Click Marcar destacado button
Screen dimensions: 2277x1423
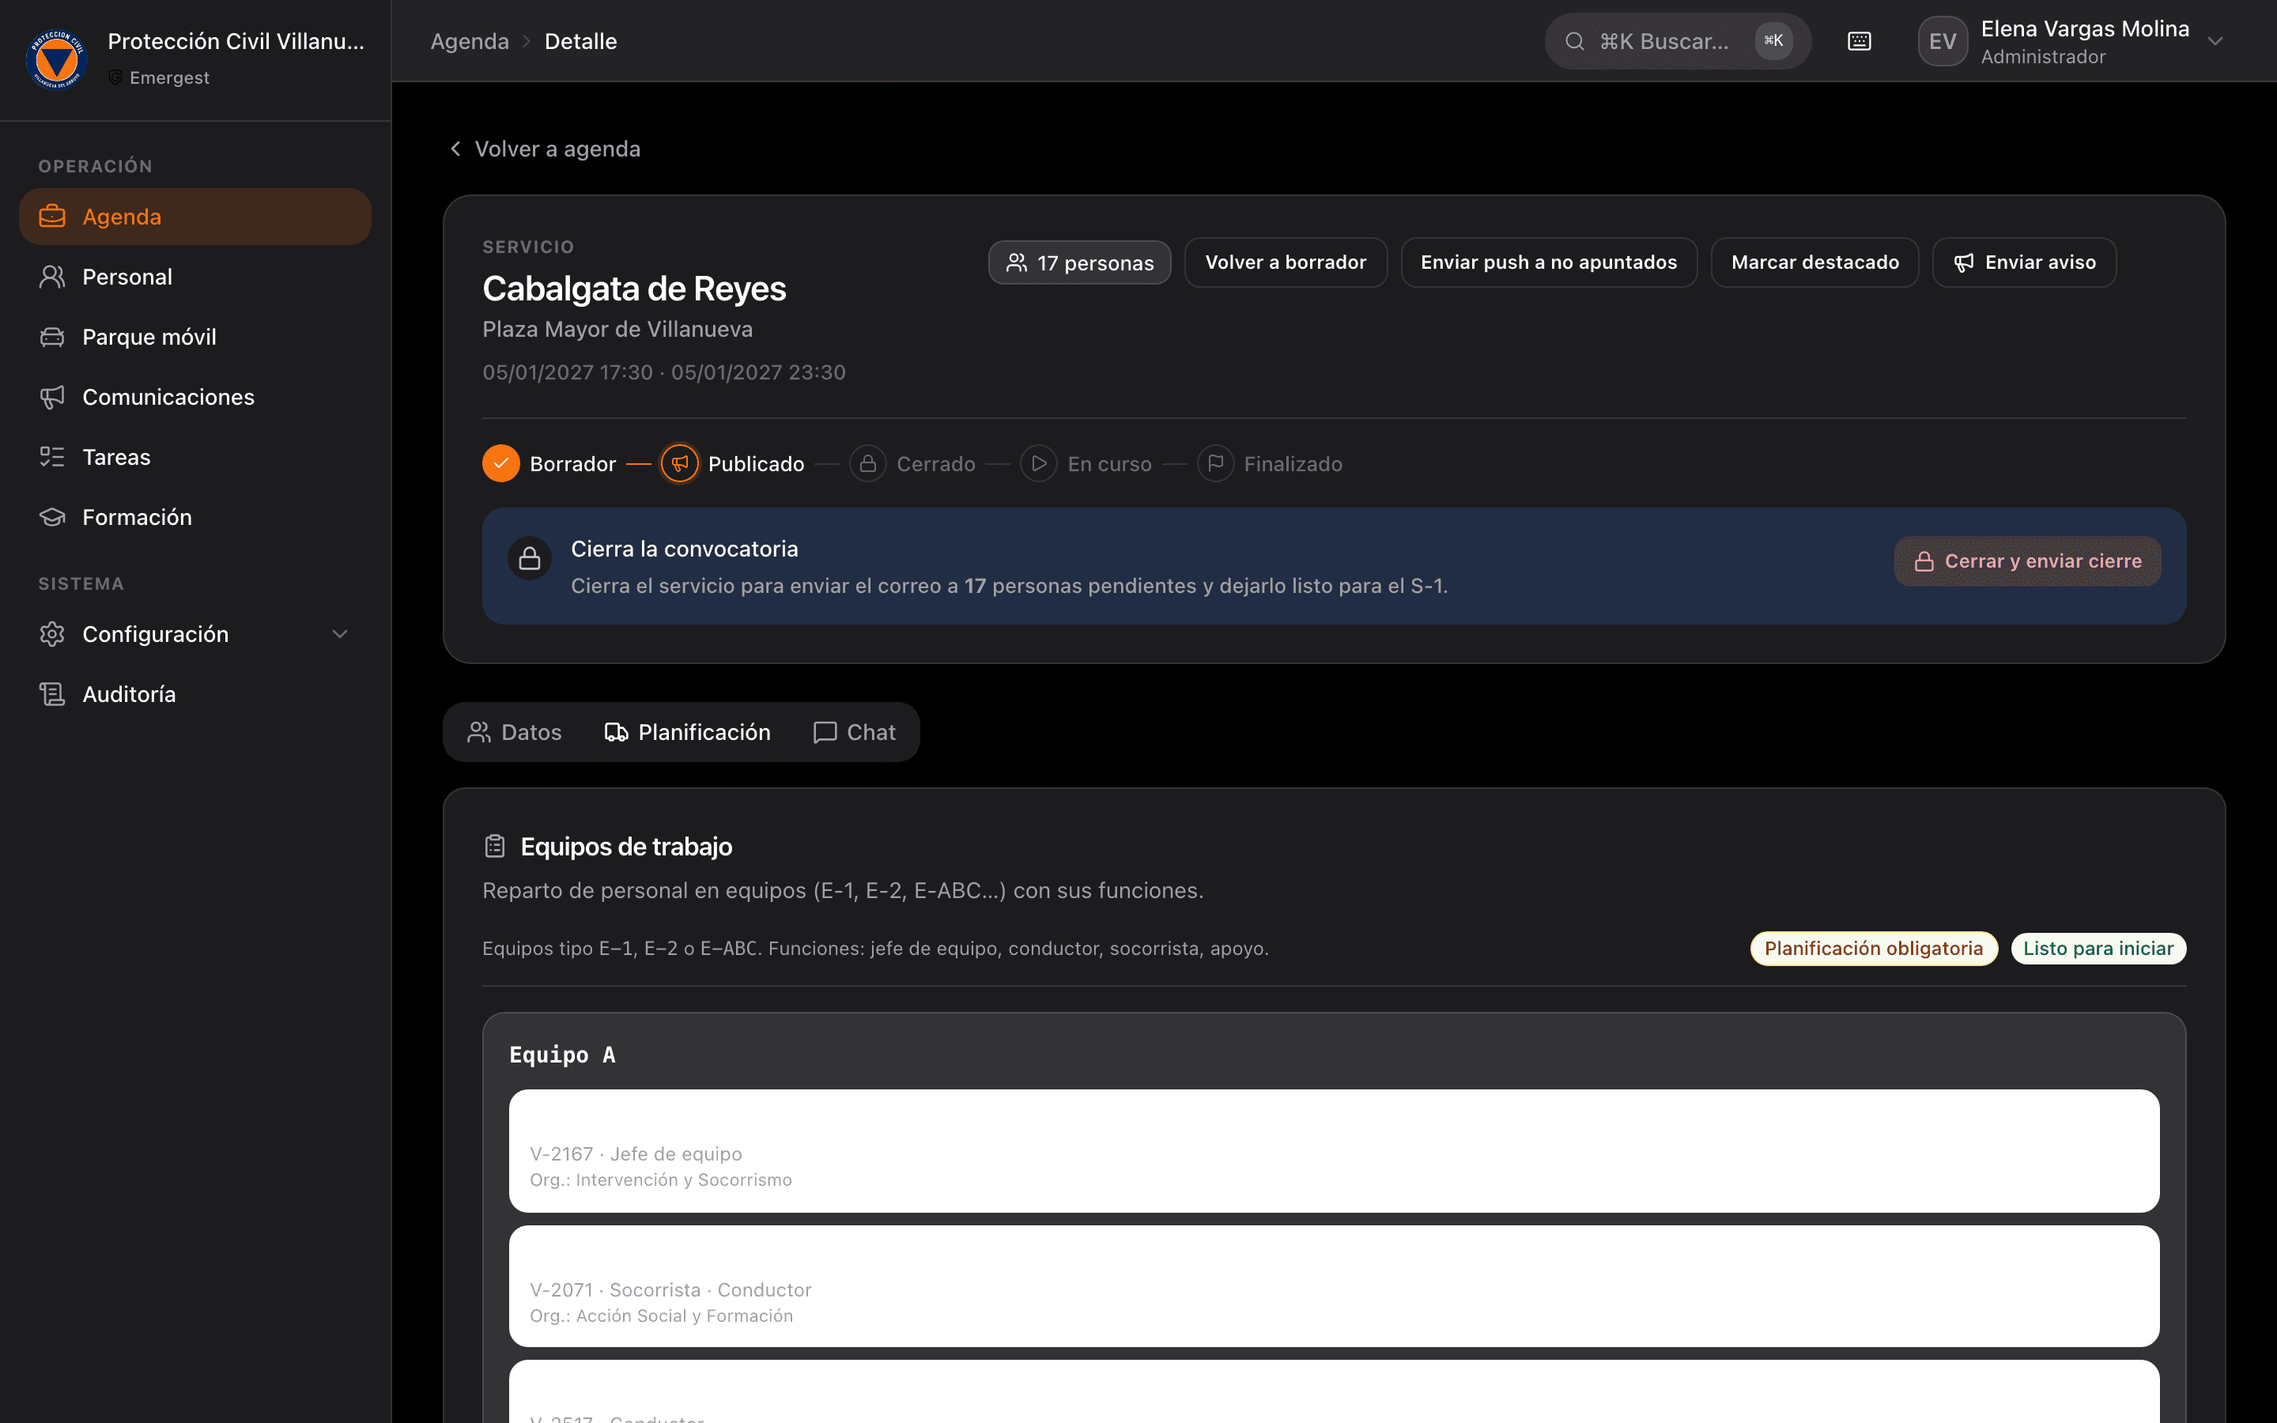(x=1815, y=262)
